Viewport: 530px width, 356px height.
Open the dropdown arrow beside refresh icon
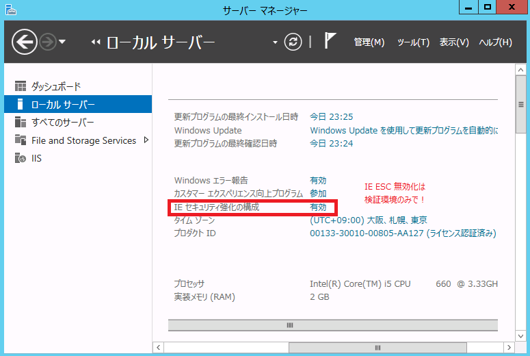pyautogui.click(x=276, y=42)
